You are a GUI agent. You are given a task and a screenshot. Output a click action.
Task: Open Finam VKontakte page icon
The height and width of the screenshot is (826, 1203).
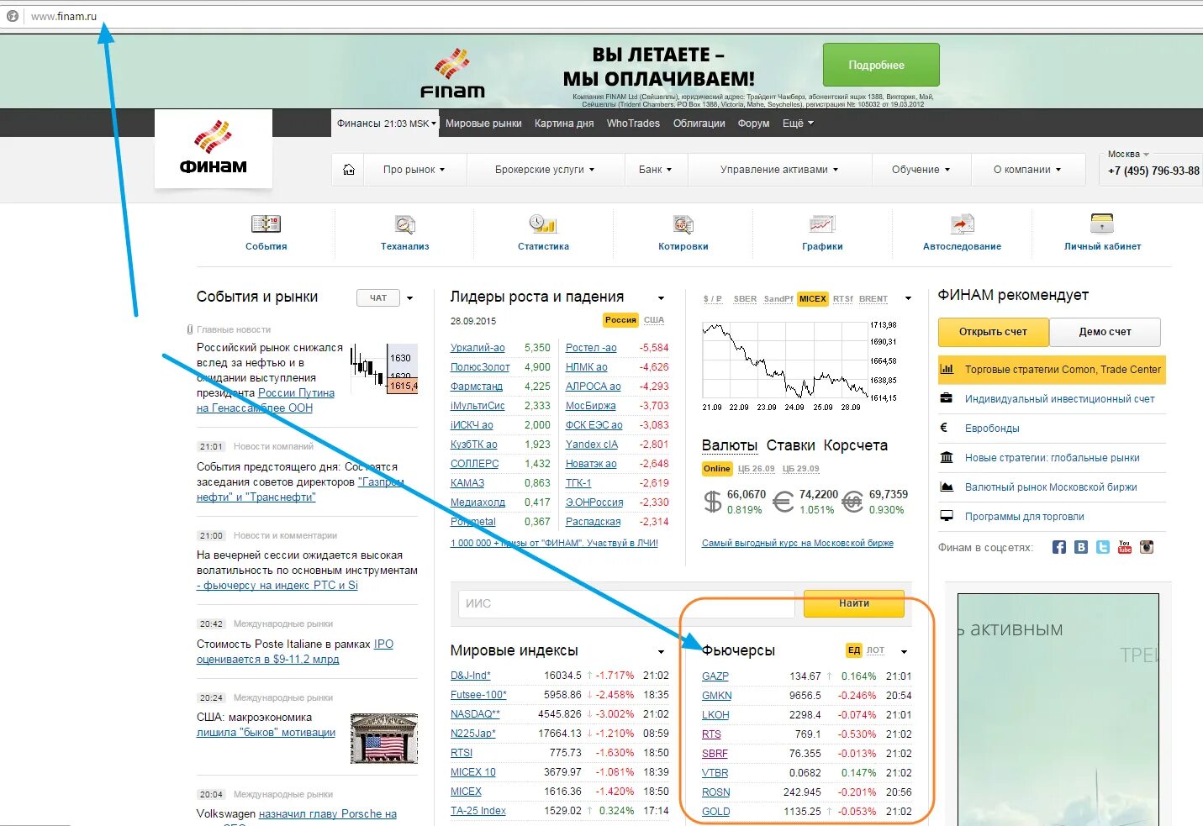tap(1081, 547)
